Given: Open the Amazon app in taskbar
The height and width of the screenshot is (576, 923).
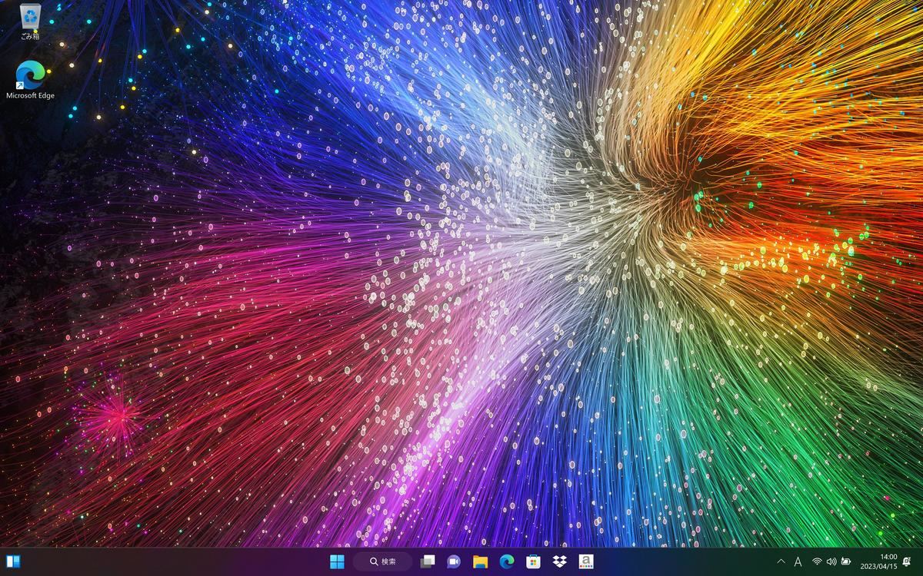Looking at the screenshot, I should coord(586,561).
